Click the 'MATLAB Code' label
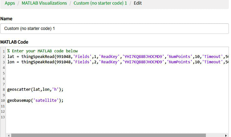 pyautogui.click(x=14, y=42)
